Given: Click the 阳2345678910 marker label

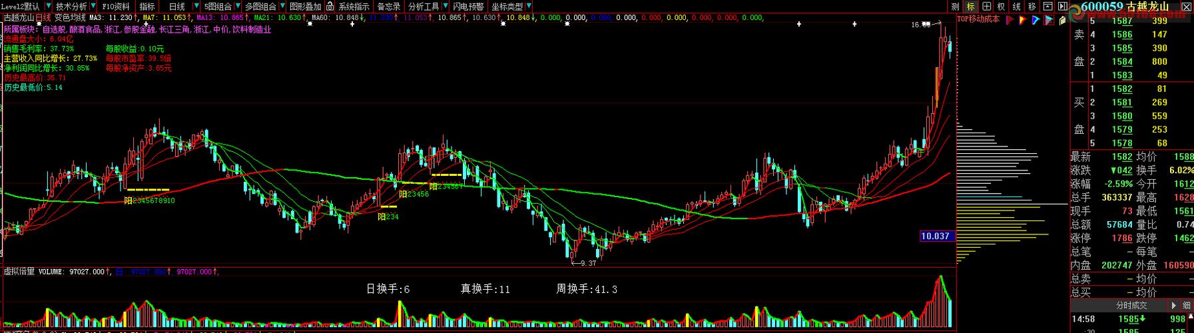Looking at the screenshot, I should point(150,200).
